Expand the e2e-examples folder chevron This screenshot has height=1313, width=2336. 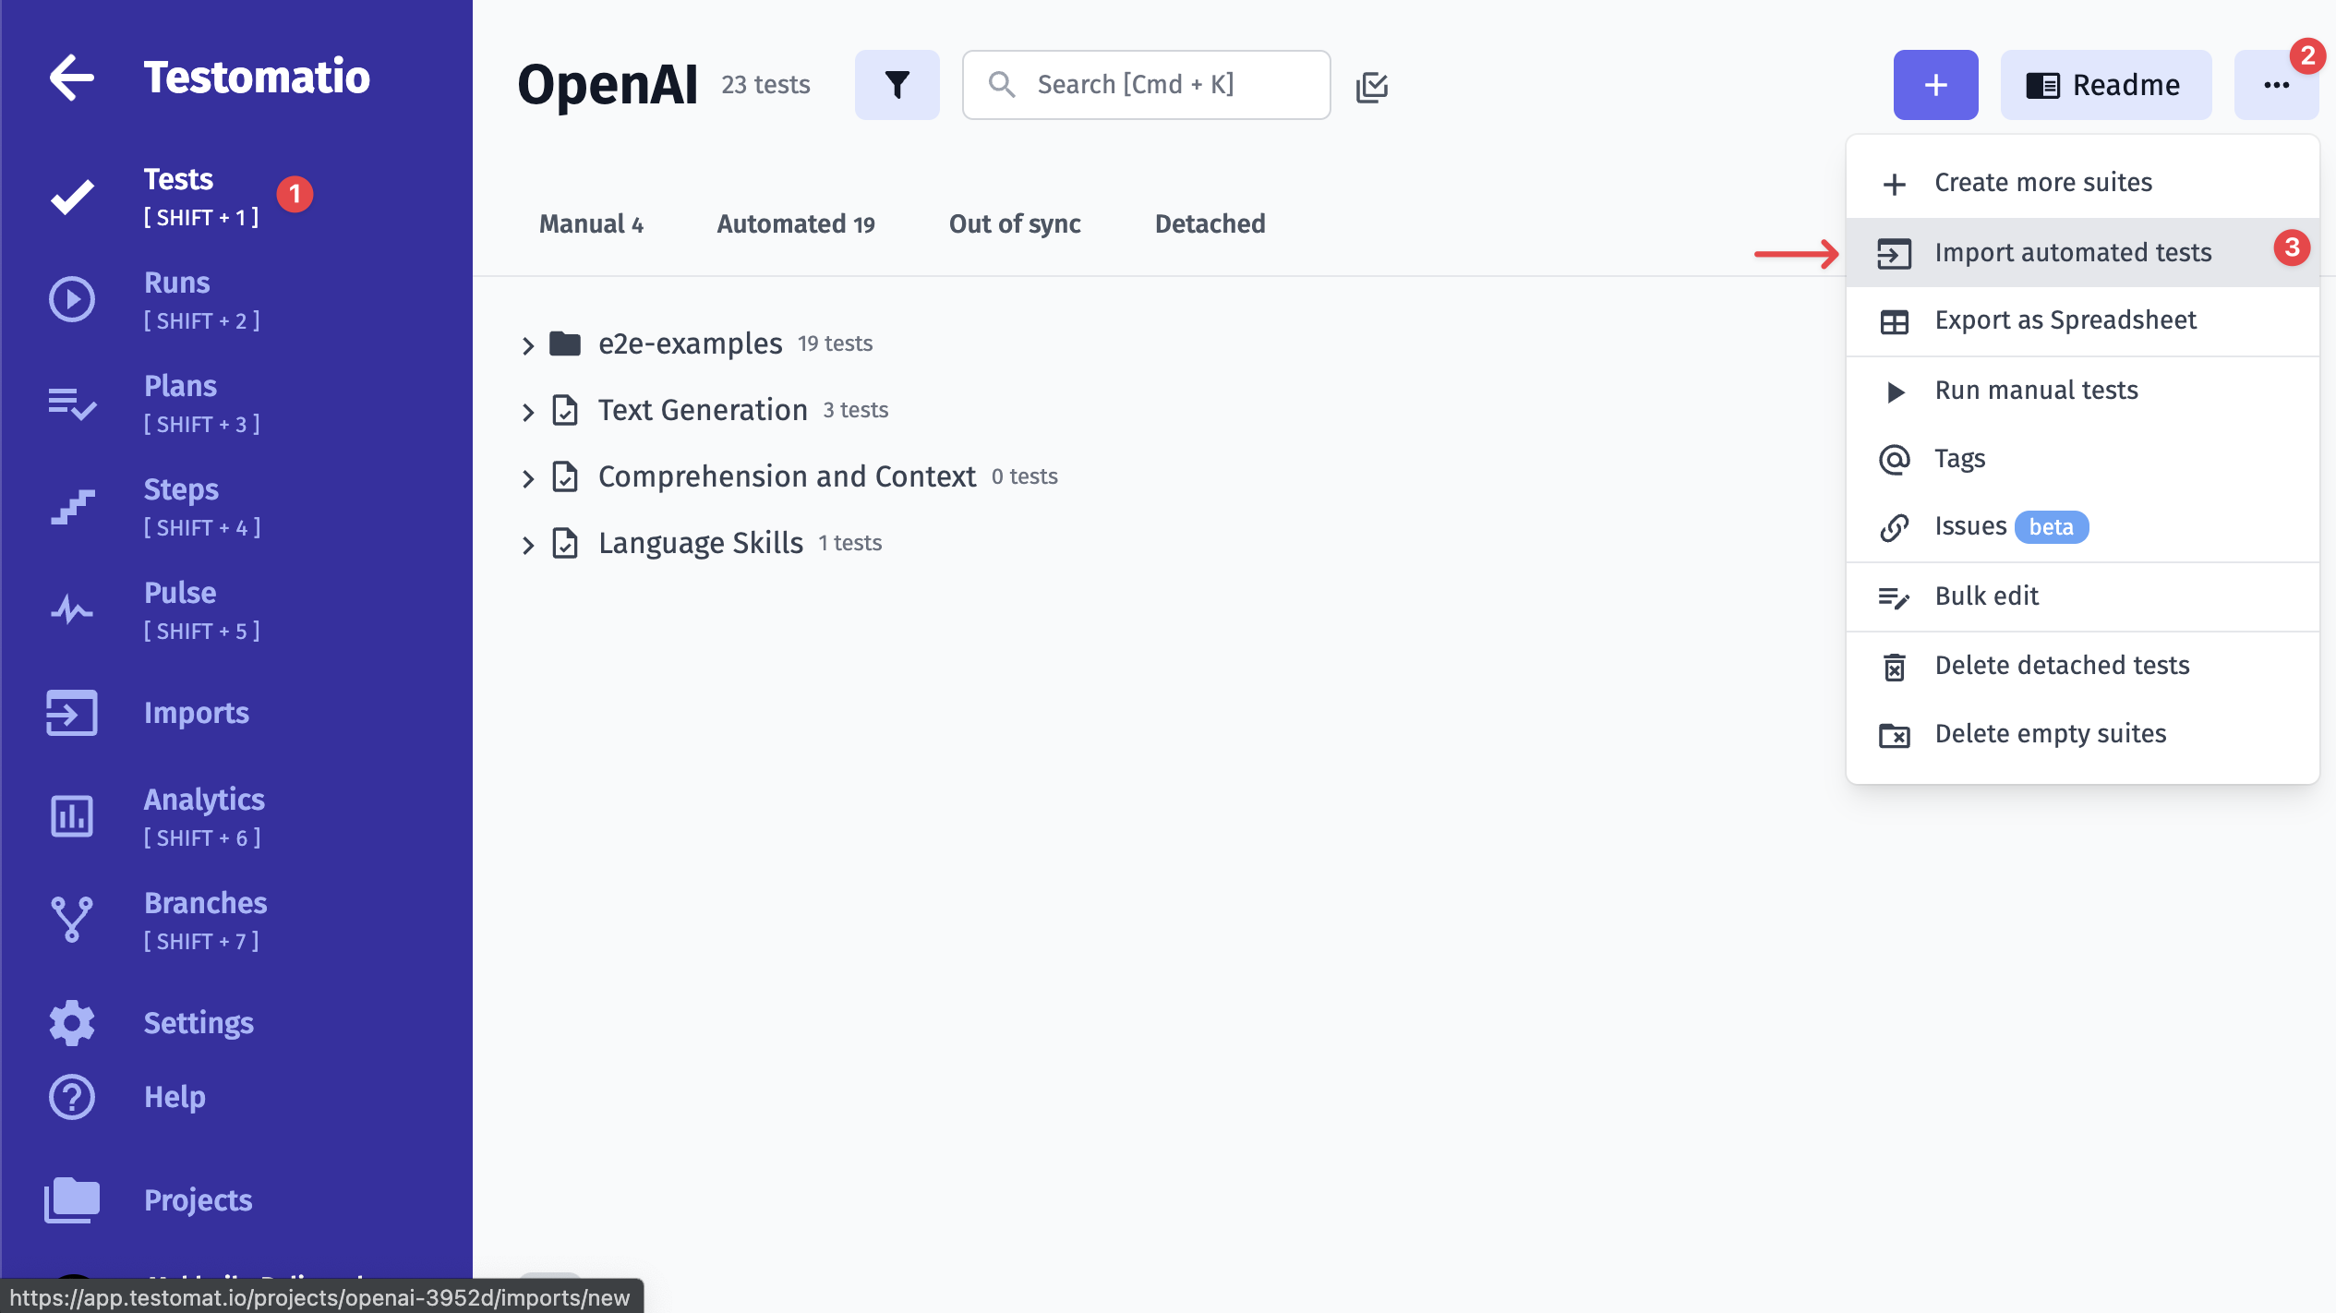point(527,345)
